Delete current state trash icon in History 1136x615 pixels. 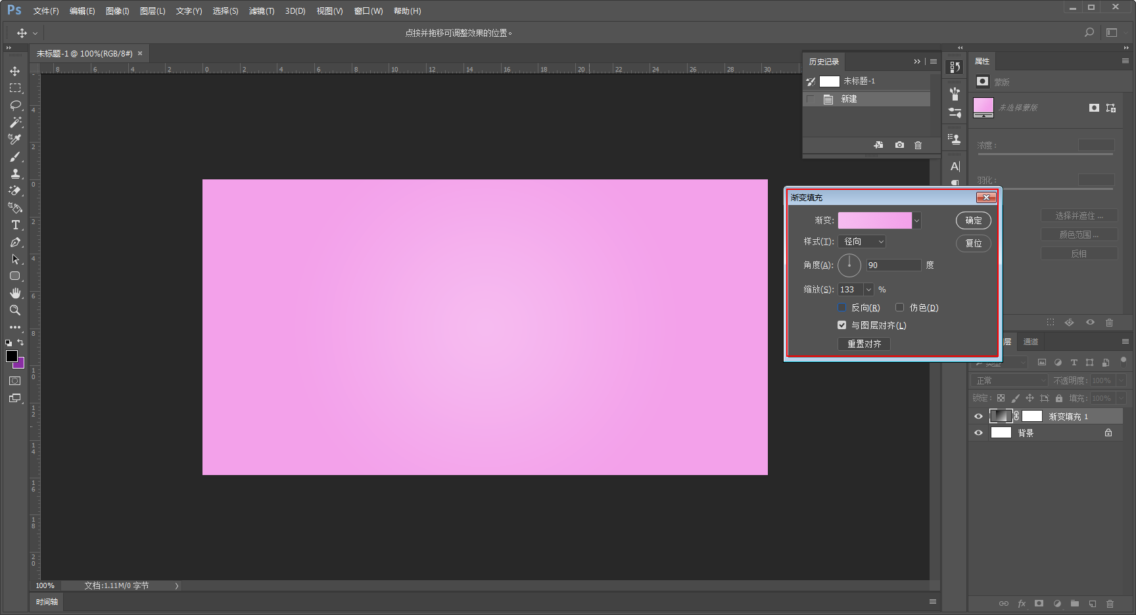pyautogui.click(x=918, y=145)
